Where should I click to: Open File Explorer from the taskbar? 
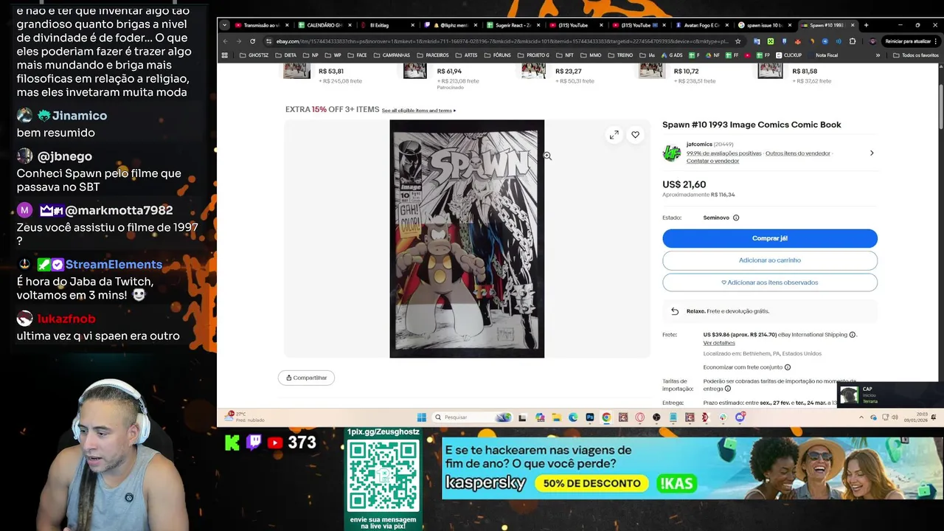click(557, 417)
